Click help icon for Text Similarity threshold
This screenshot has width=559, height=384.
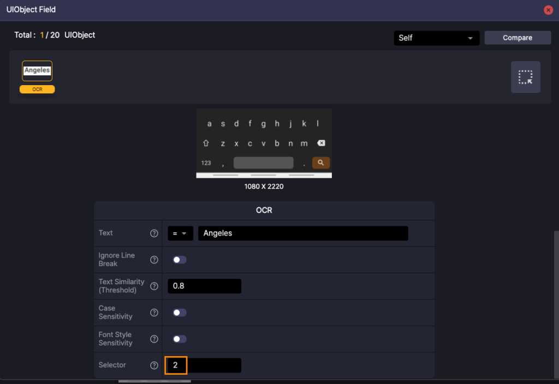click(x=154, y=286)
